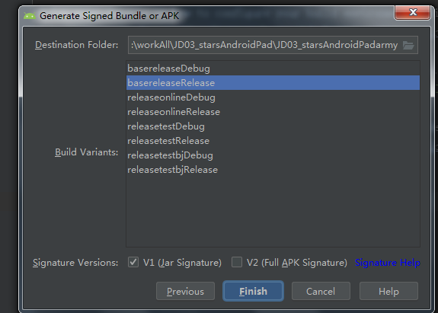Open the destination folder browse icon
Viewport: 438px width, 313px height.
[408, 45]
